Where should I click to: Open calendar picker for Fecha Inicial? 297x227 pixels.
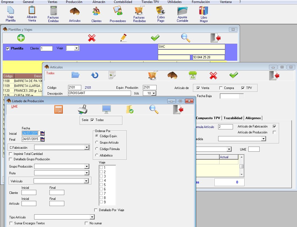tap(42, 133)
